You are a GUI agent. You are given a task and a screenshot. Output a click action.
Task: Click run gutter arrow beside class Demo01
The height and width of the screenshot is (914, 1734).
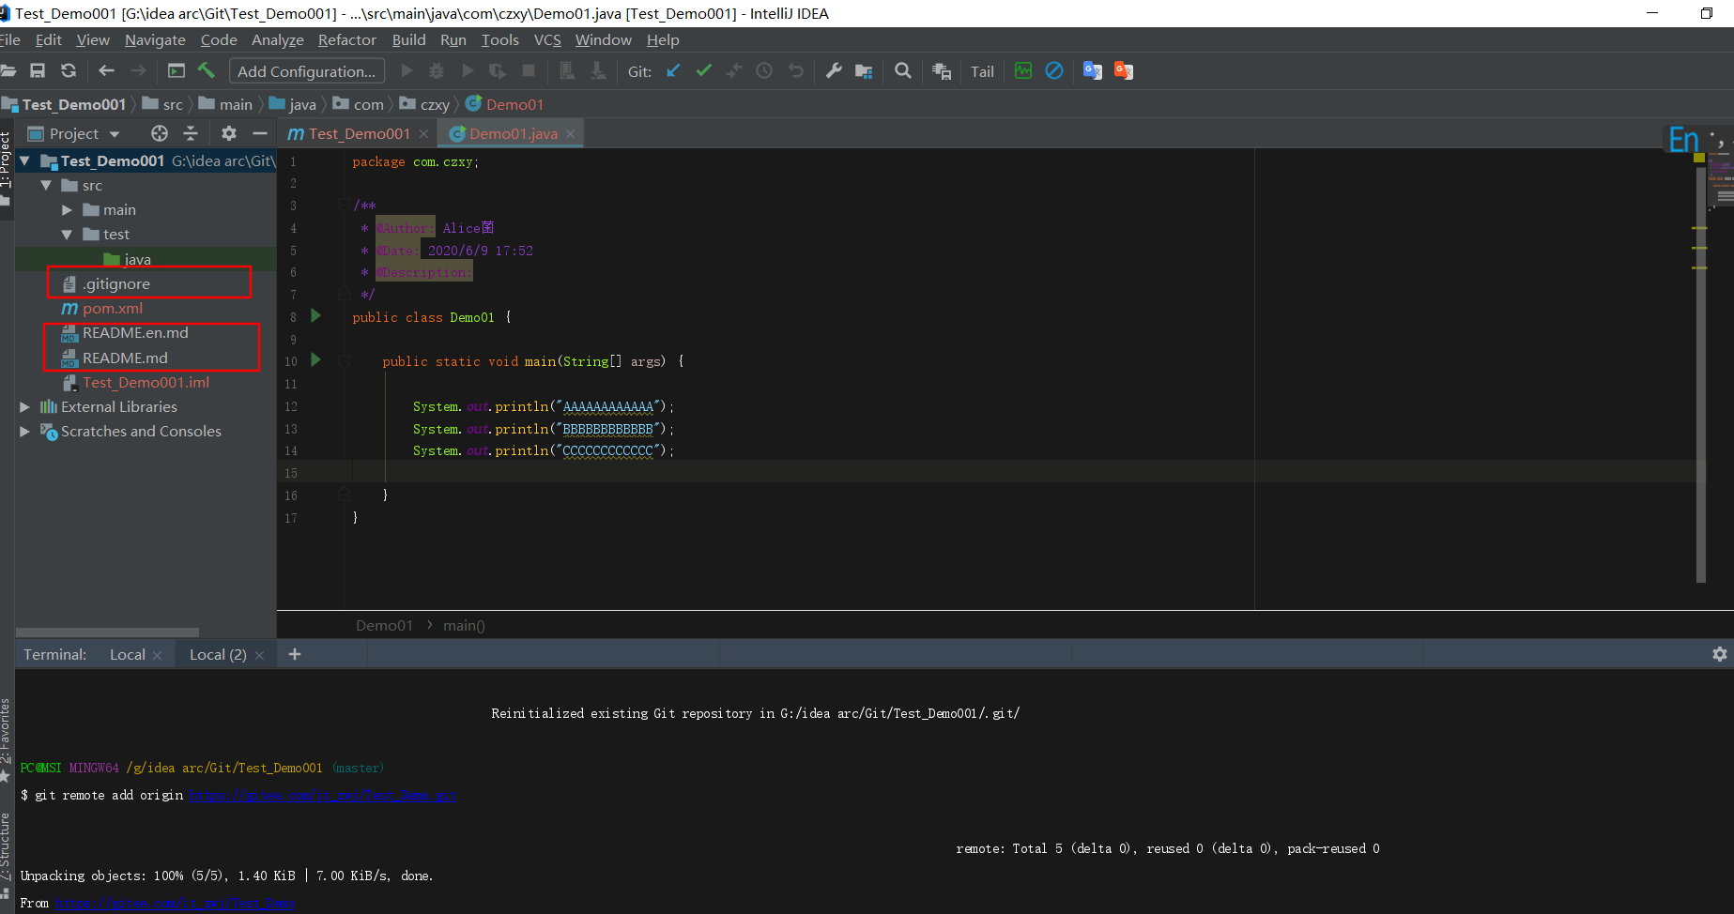[x=316, y=316]
